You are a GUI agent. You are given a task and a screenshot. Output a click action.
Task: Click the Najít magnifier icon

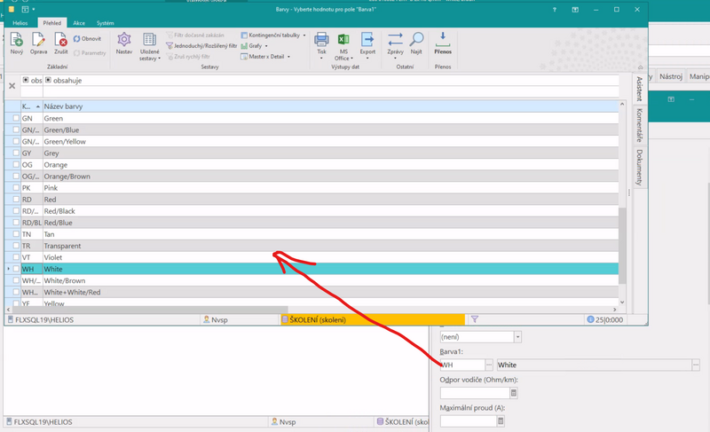tap(416, 40)
